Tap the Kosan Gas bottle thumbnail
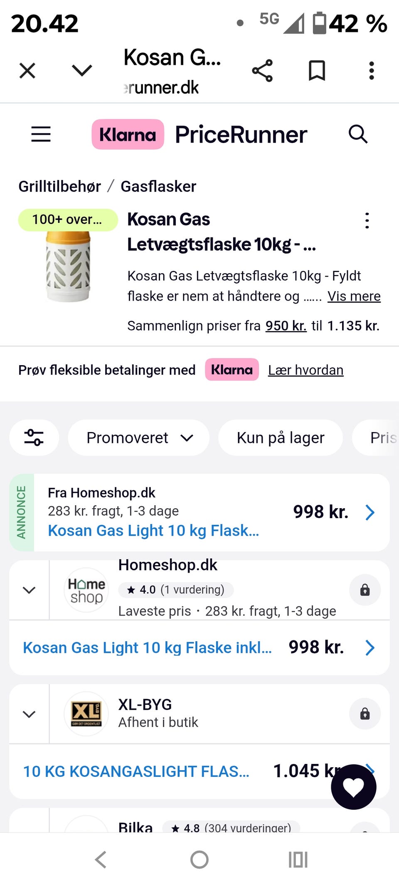399x887 pixels. click(x=68, y=266)
